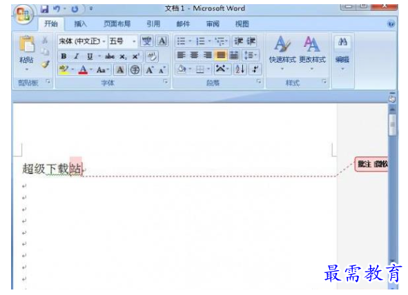Viewport: 408px width, 295px height.
Task: Open underline style dropdown arrow
Action: tap(99, 56)
